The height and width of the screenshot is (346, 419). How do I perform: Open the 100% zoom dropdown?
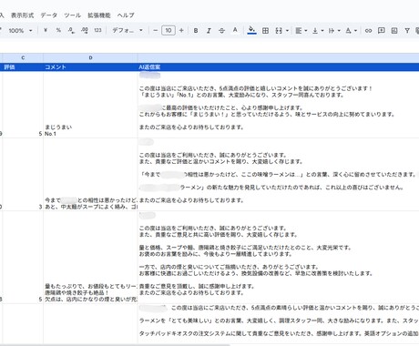(x=20, y=31)
